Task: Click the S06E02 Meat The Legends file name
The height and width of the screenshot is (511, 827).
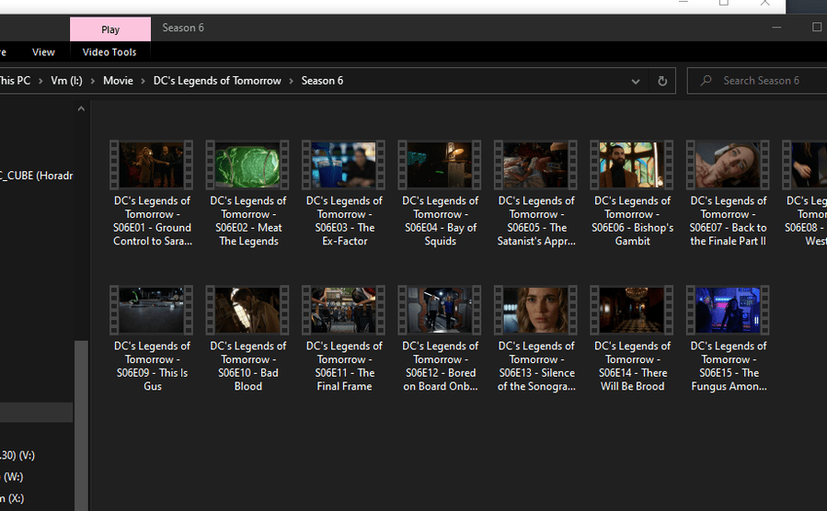Action: tap(247, 221)
